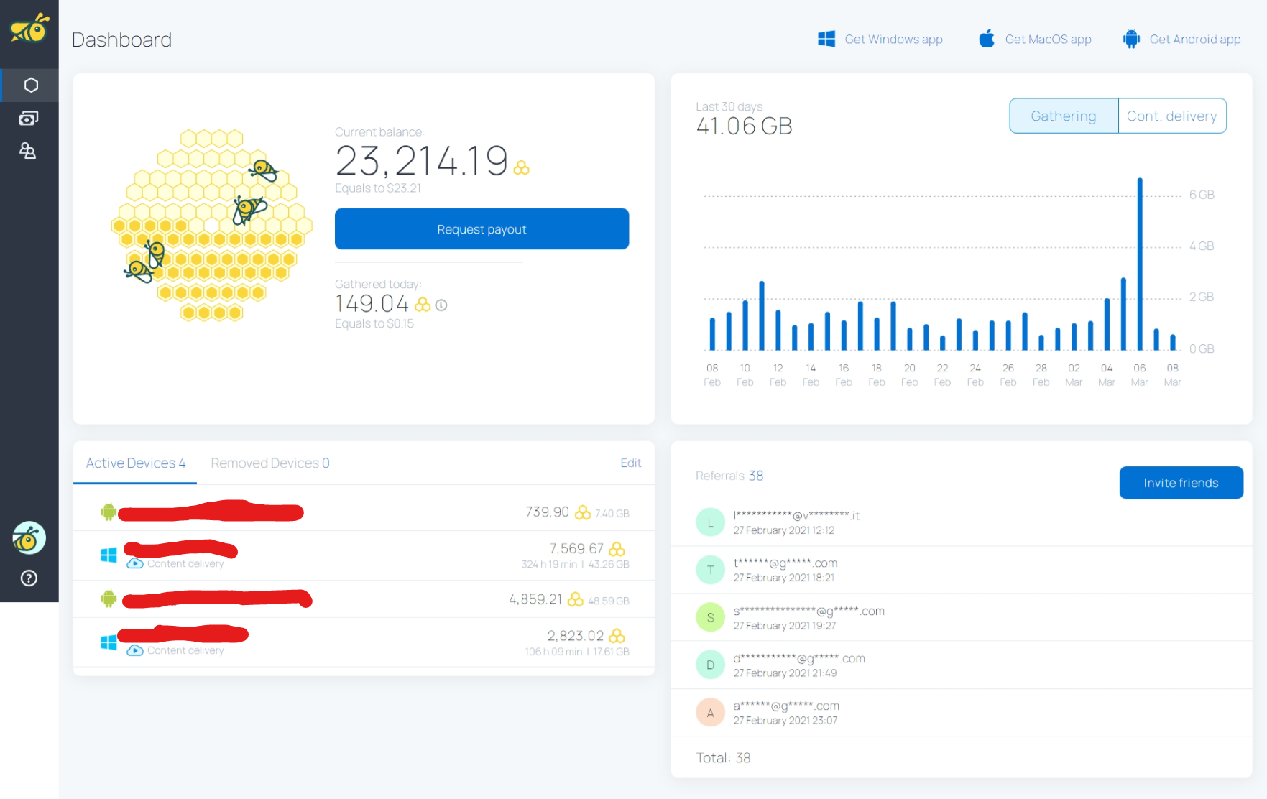Viewport: 1267px width, 799px height.
Task: Click the honeycomb bees illustration
Action: pos(212,225)
